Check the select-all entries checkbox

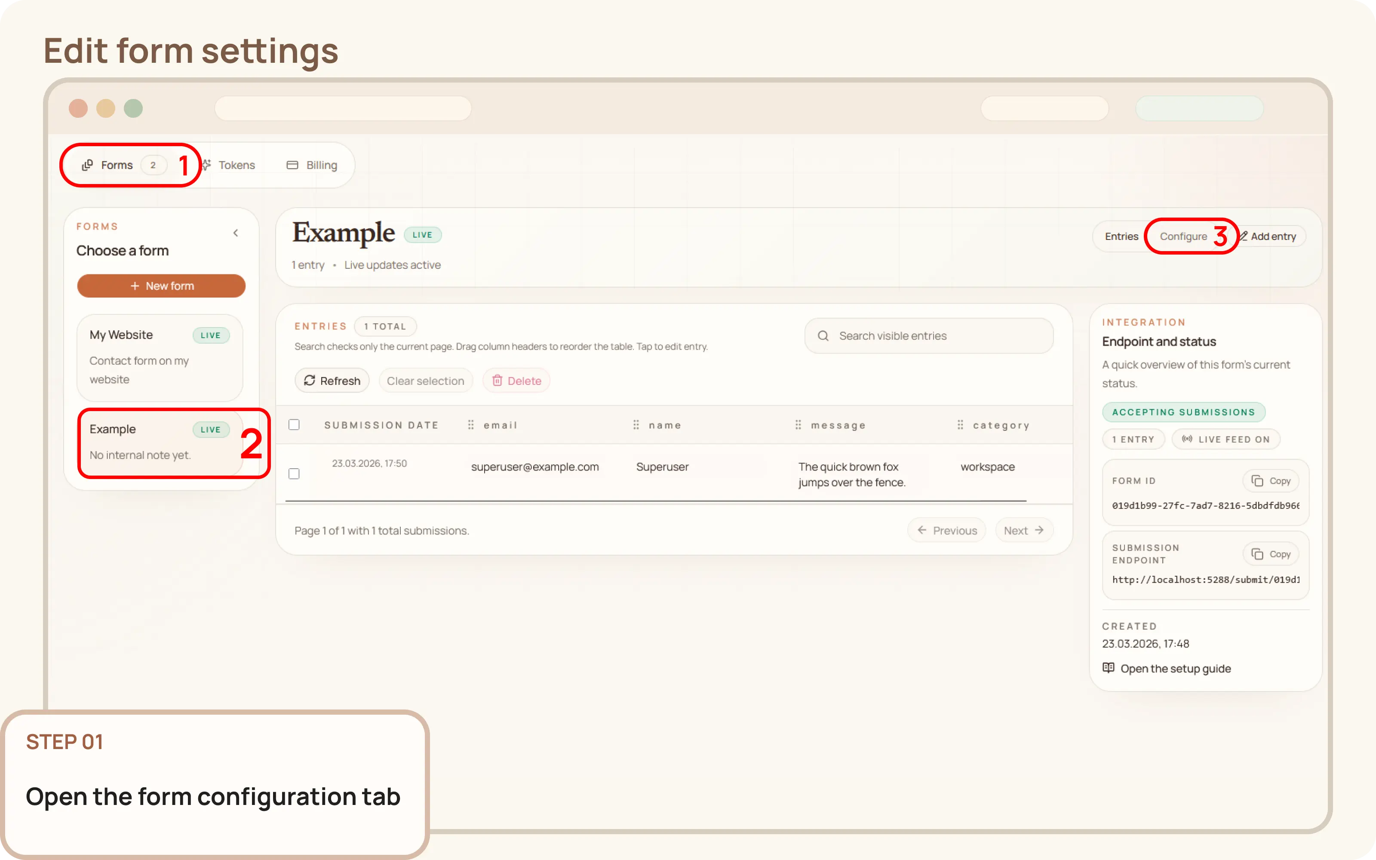click(294, 424)
